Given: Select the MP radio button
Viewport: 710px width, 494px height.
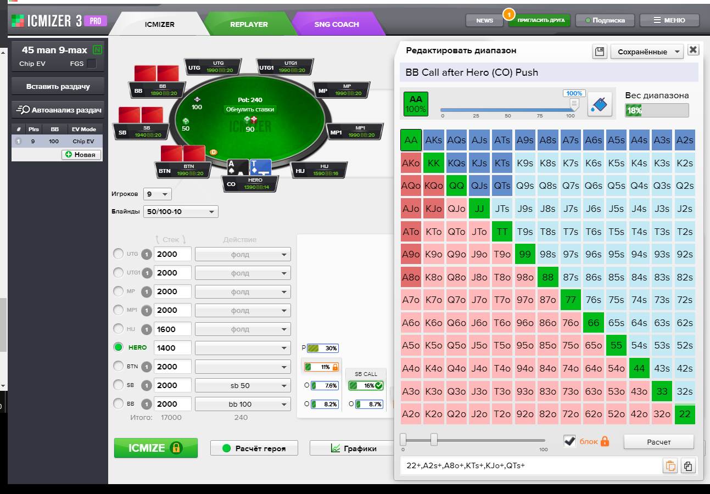Looking at the screenshot, I should [x=118, y=291].
